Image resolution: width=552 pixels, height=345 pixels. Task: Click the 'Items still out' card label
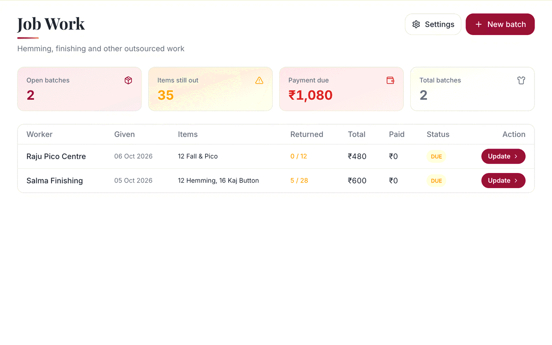click(x=178, y=80)
